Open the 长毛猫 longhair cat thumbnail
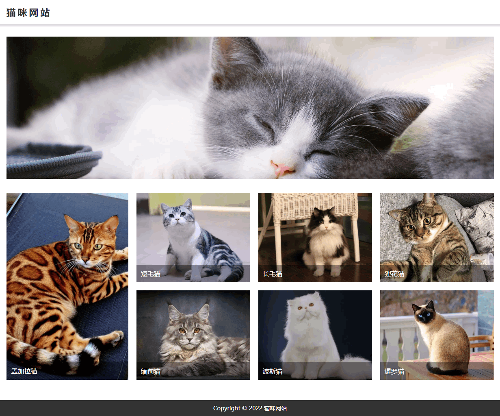500x416 pixels. click(x=315, y=237)
